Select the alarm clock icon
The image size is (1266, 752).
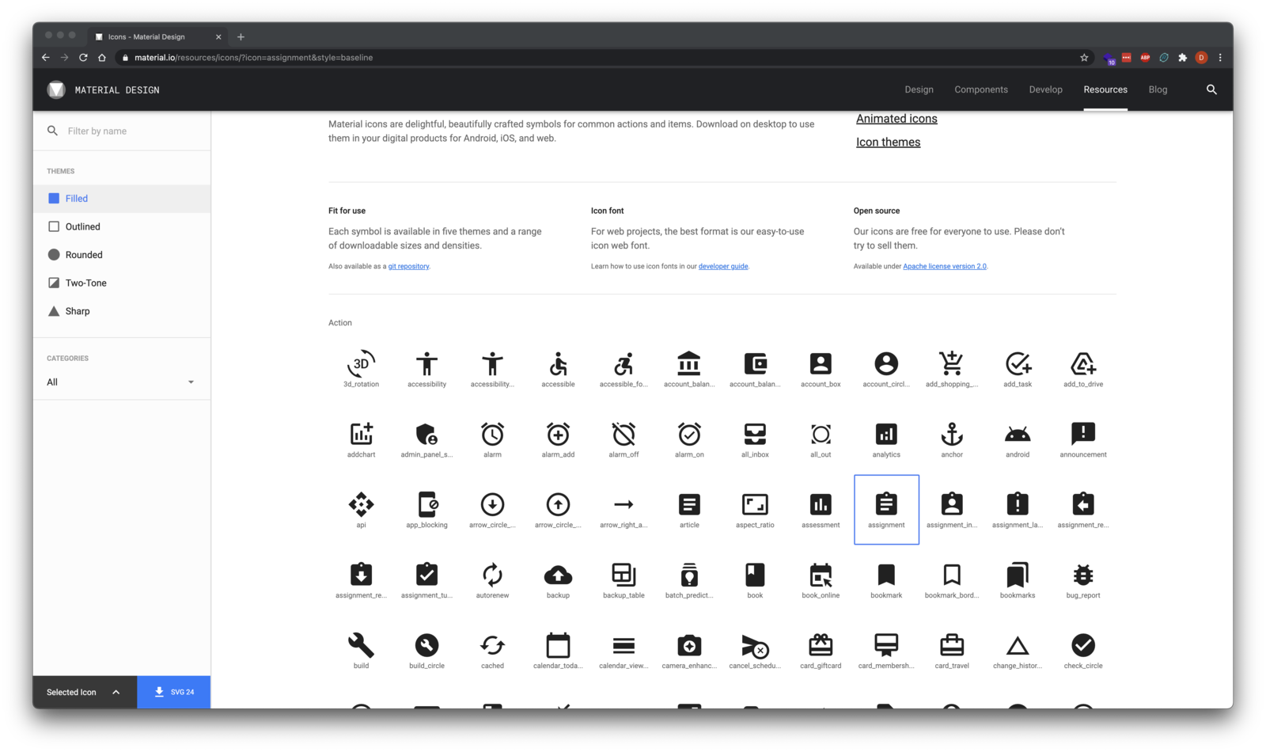tap(492, 434)
